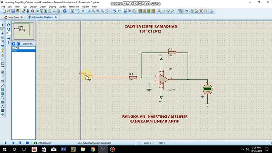Select the Graph Mode tool

[3, 63]
